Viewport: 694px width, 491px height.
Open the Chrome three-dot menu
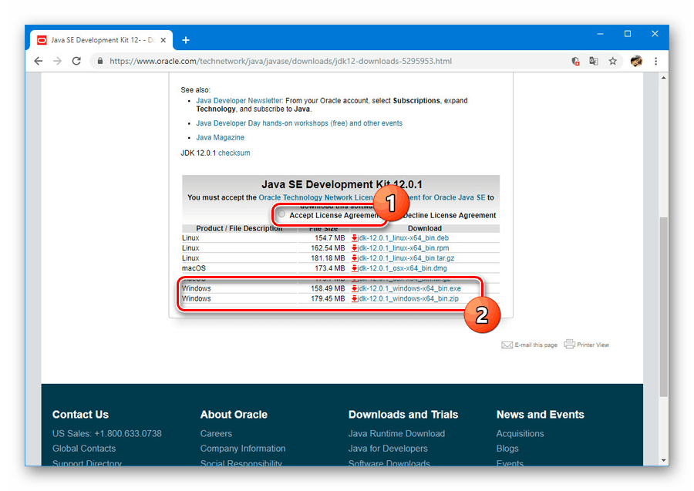point(656,61)
